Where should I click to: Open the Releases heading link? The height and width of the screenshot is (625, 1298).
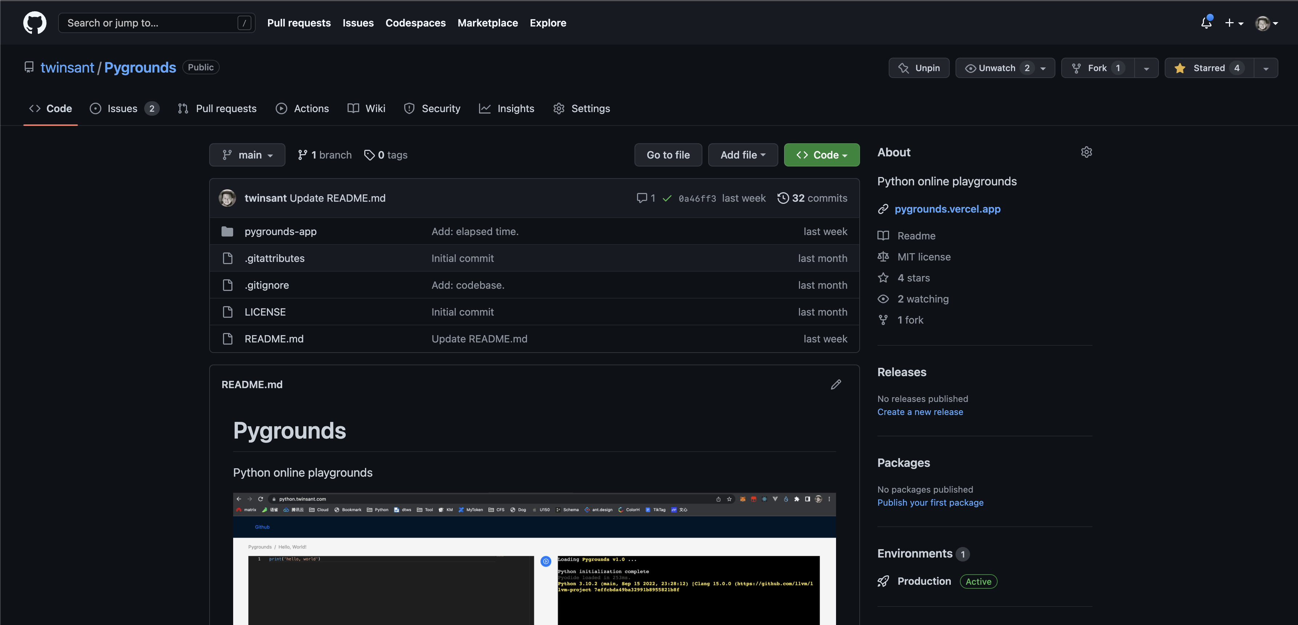tap(901, 372)
